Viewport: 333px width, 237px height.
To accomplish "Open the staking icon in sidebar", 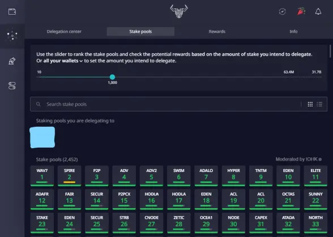I will click(12, 36).
